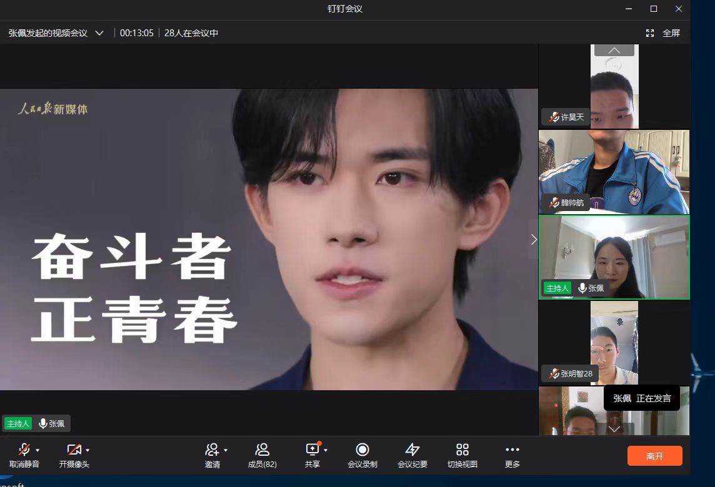
Task: Click the 28人在会议中 participant count
Action: click(191, 33)
